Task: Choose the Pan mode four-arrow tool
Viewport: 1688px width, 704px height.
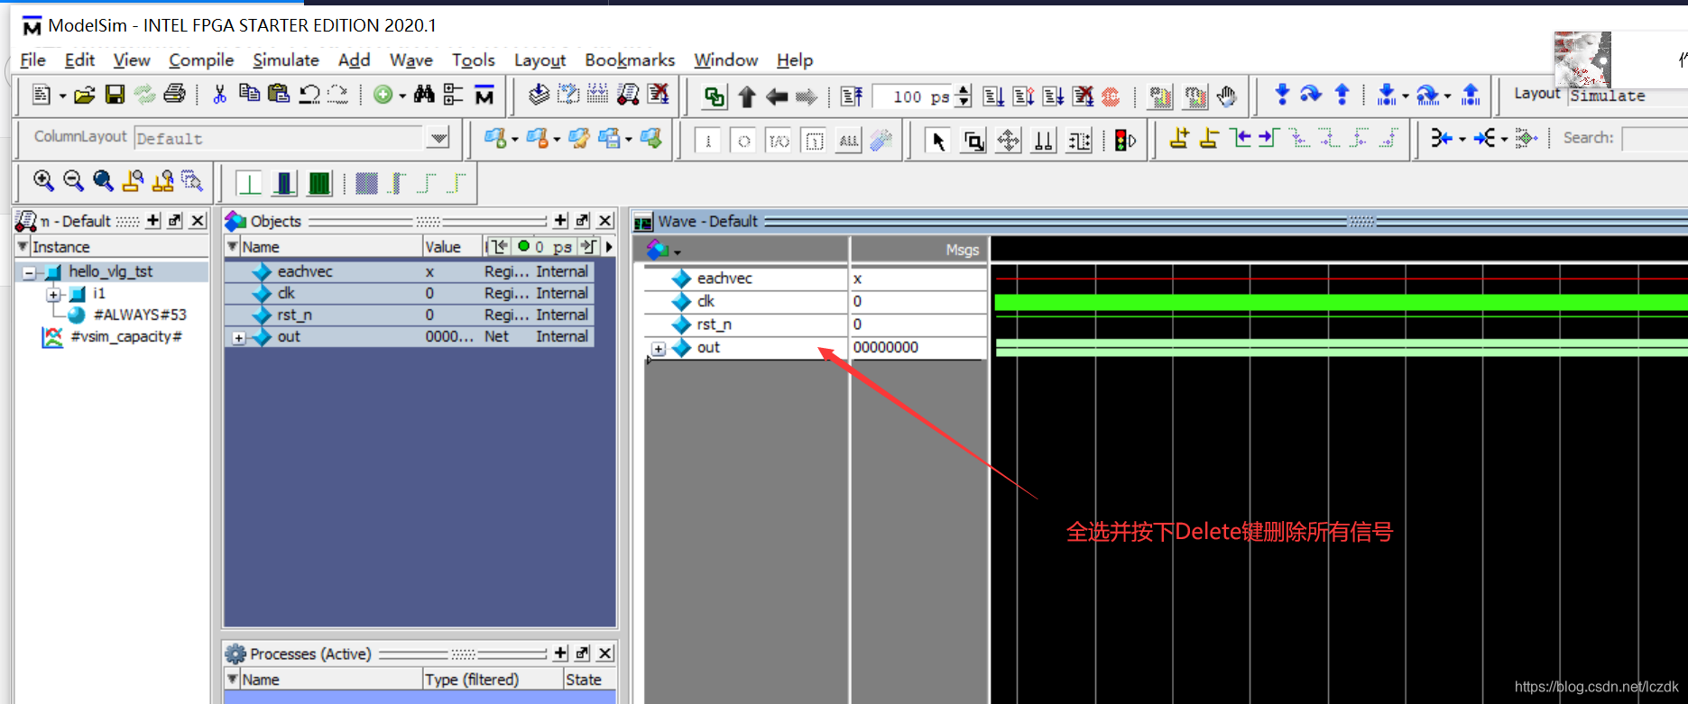Action: click(1009, 141)
